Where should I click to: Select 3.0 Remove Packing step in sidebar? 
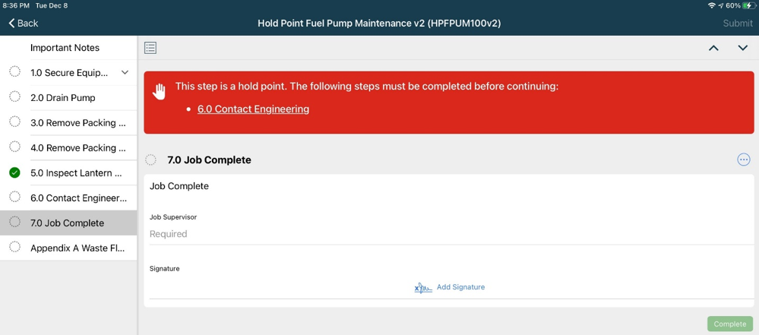pyautogui.click(x=68, y=122)
